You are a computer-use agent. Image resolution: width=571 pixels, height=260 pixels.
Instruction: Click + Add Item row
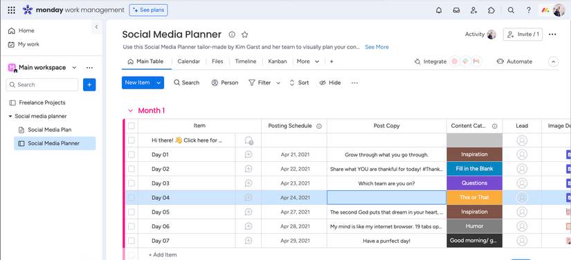[x=163, y=255]
